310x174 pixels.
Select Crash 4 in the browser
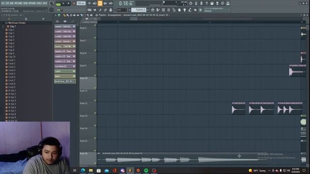coord(12,70)
